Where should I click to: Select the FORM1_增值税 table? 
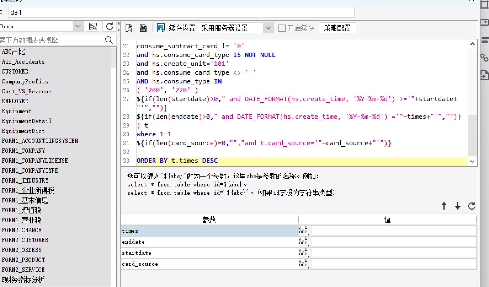[x=22, y=210]
